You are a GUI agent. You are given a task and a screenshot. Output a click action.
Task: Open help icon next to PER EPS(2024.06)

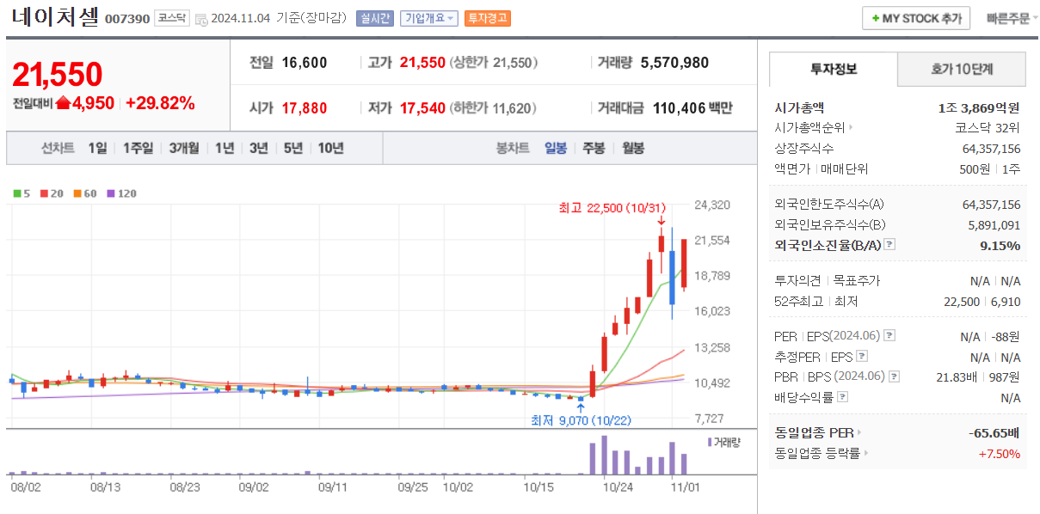click(889, 335)
